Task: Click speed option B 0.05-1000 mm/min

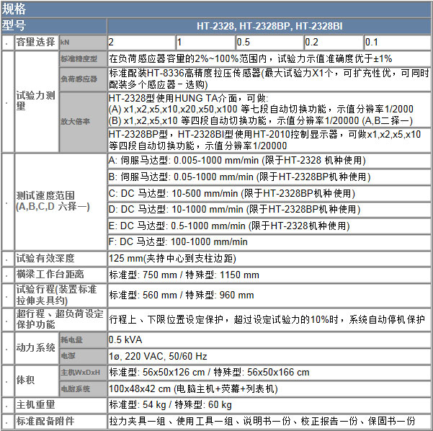Action: coord(240,177)
